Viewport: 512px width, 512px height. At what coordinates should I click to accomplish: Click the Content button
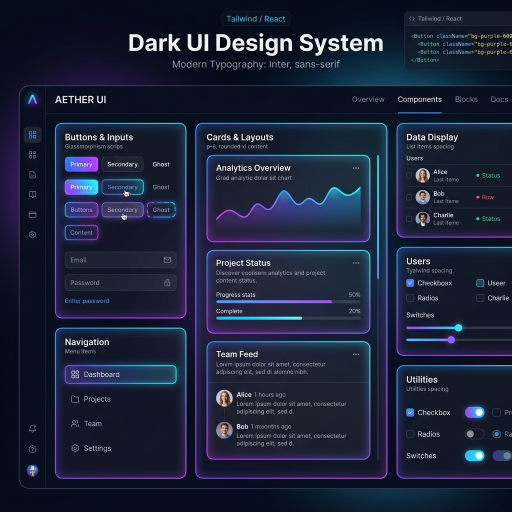81,232
